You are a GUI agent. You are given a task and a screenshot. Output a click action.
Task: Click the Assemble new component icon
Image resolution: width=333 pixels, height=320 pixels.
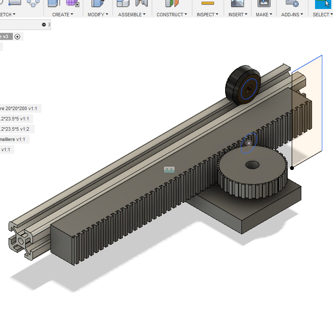coord(123,3)
